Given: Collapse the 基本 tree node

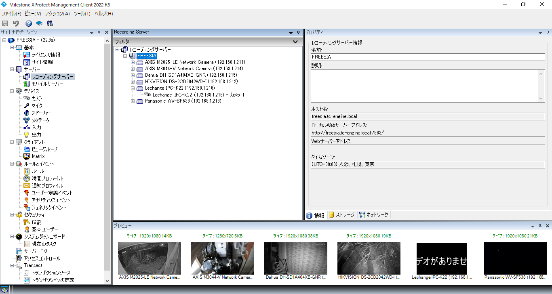Looking at the screenshot, I should [12, 48].
